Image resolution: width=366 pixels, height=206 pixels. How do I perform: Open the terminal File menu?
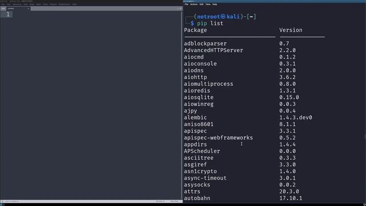186,4
